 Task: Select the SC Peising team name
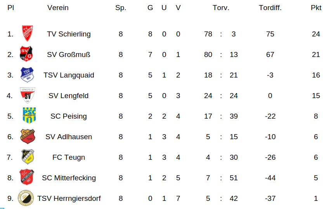click(69, 116)
